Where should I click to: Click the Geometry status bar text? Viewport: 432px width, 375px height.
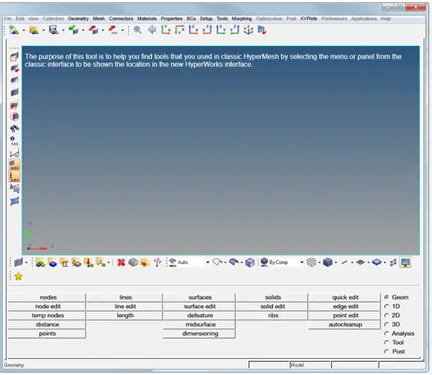pyautogui.click(x=14, y=365)
